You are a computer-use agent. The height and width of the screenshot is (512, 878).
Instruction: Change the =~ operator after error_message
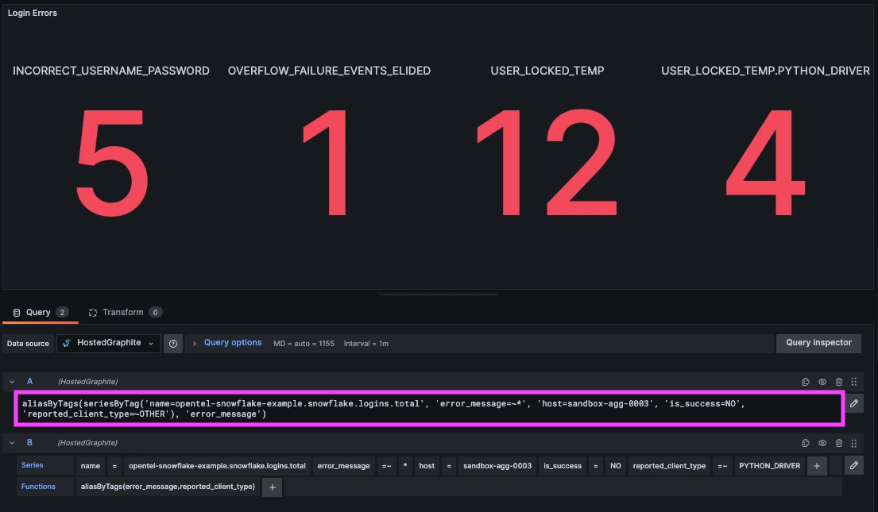tap(386, 465)
